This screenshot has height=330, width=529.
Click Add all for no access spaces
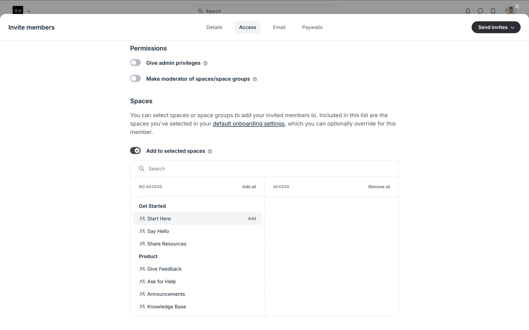tap(249, 187)
